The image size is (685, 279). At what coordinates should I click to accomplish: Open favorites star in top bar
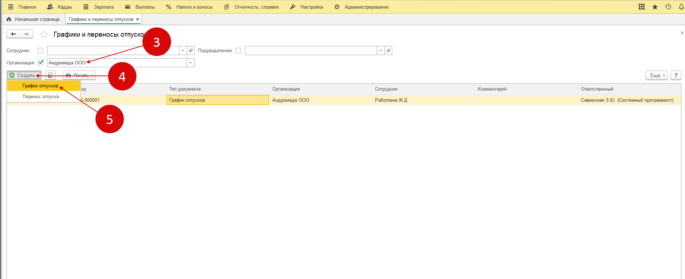(655, 7)
